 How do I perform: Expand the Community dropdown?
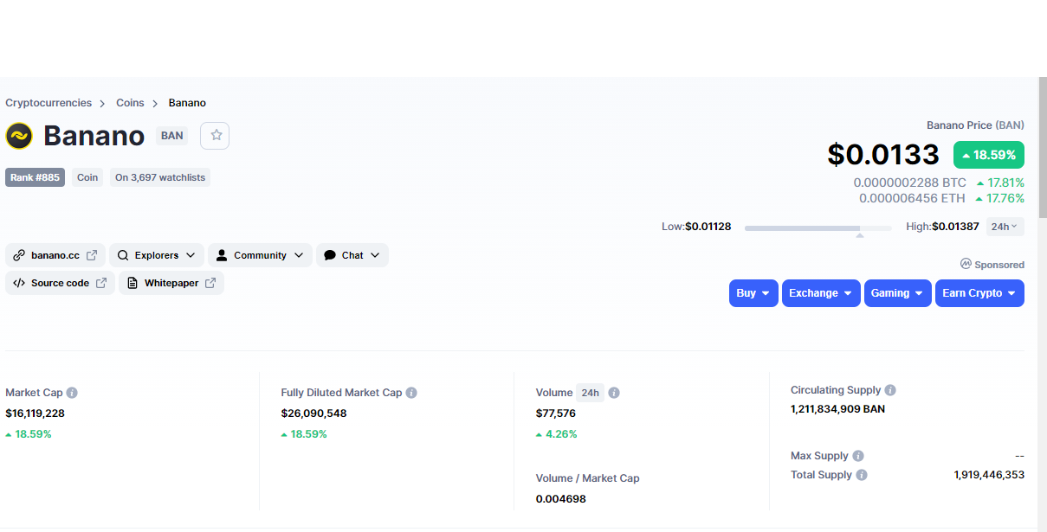[260, 255]
